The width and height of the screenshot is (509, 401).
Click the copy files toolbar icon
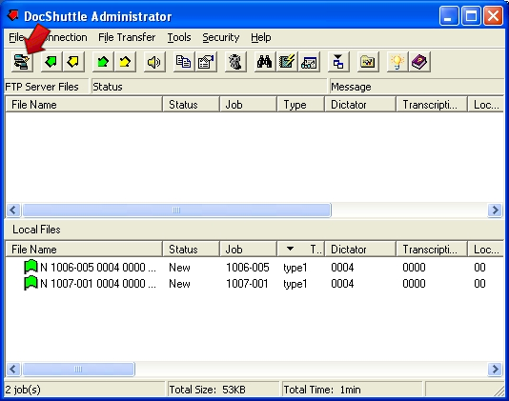tap(184, 62)
